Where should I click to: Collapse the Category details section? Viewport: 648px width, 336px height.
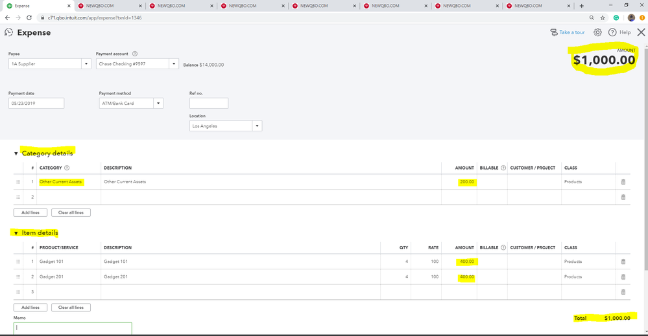pyautogui.click(x=16, y=153)
